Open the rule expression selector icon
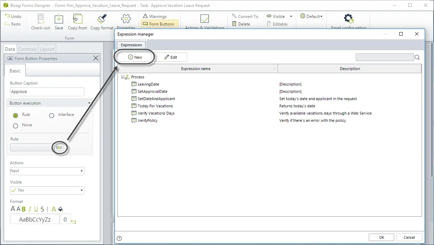The image size is (434, 245). click(59, 147)
